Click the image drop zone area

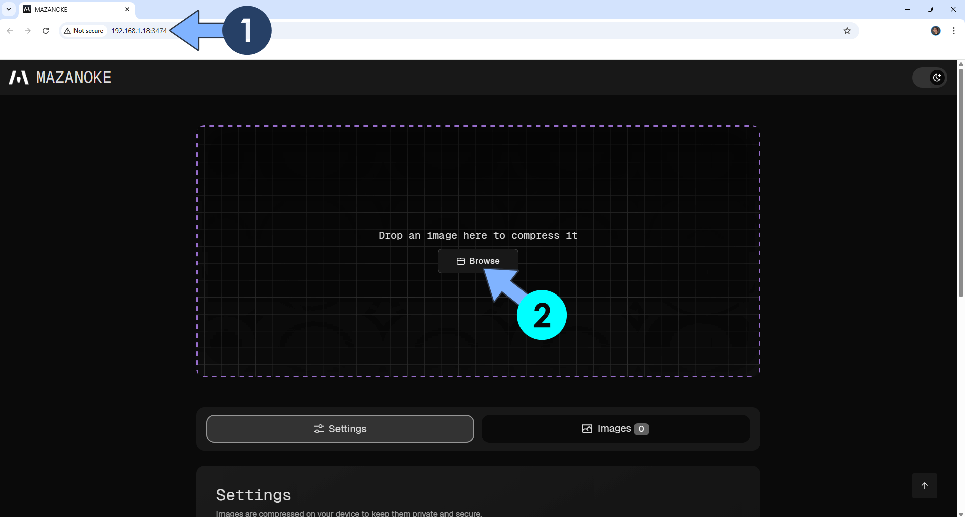click(478, 251)
